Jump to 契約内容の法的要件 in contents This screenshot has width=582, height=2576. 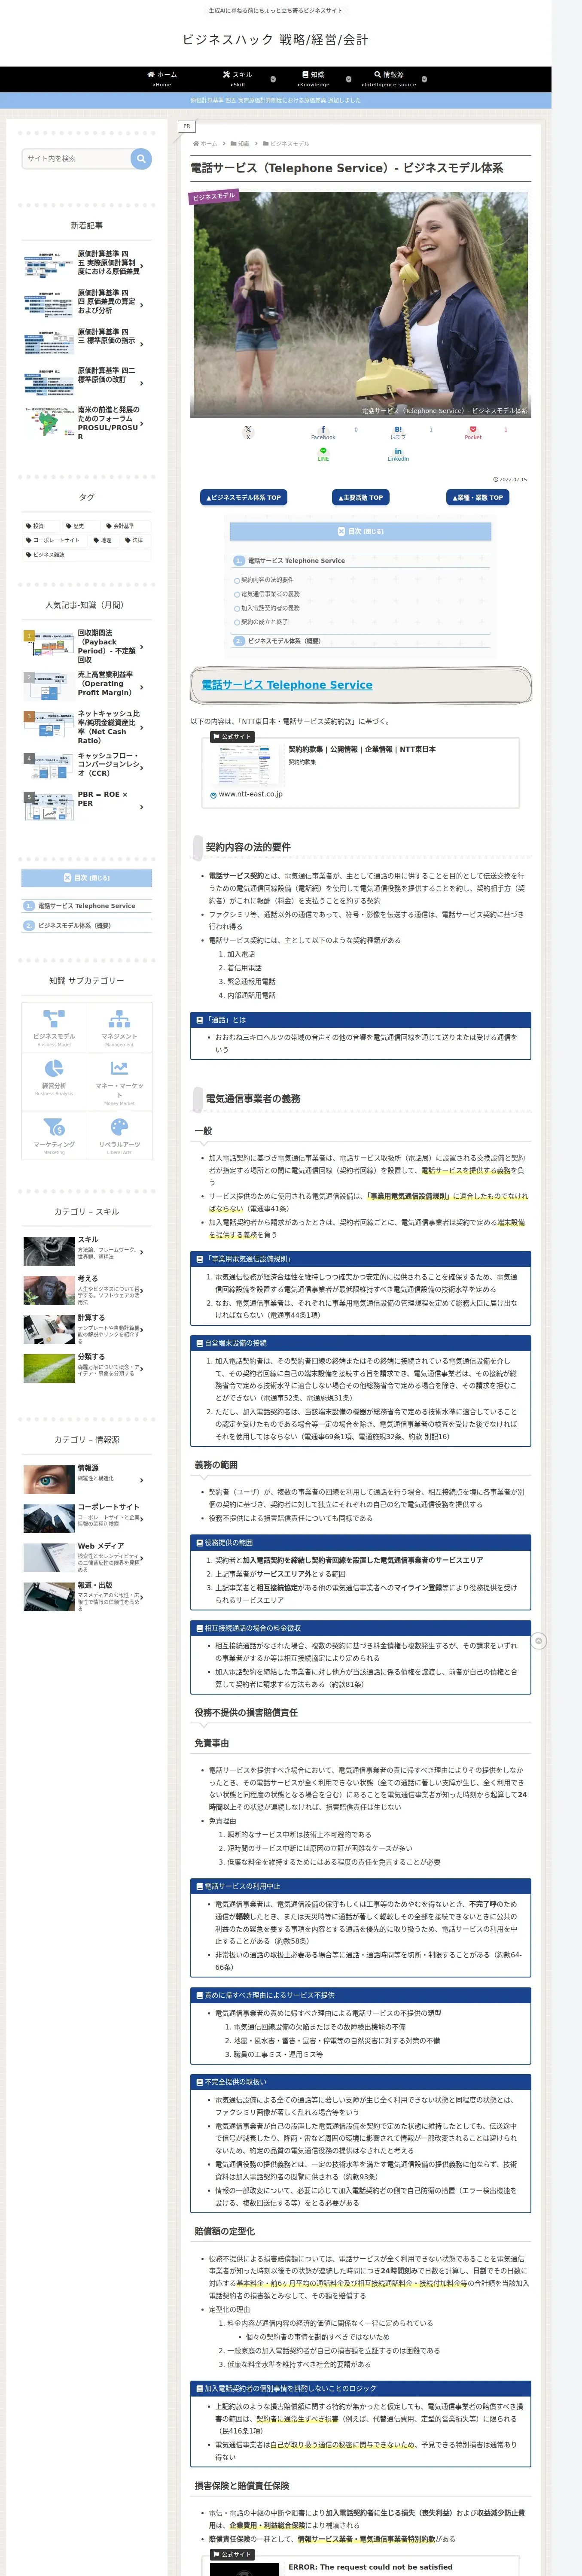267,580
